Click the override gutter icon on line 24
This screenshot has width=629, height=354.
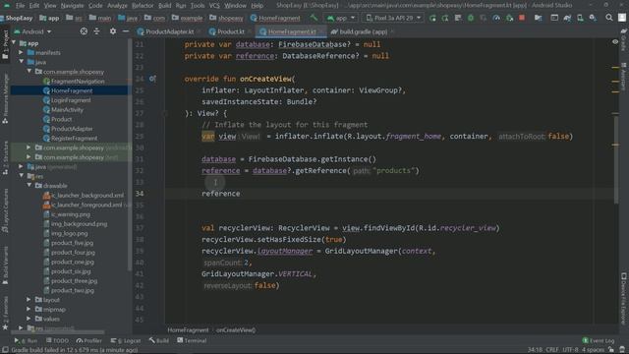coord(152,79)
